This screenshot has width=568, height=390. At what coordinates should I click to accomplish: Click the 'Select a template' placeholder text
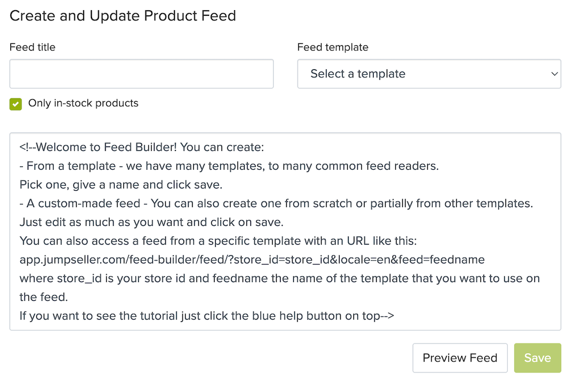[x=358, y=74]
